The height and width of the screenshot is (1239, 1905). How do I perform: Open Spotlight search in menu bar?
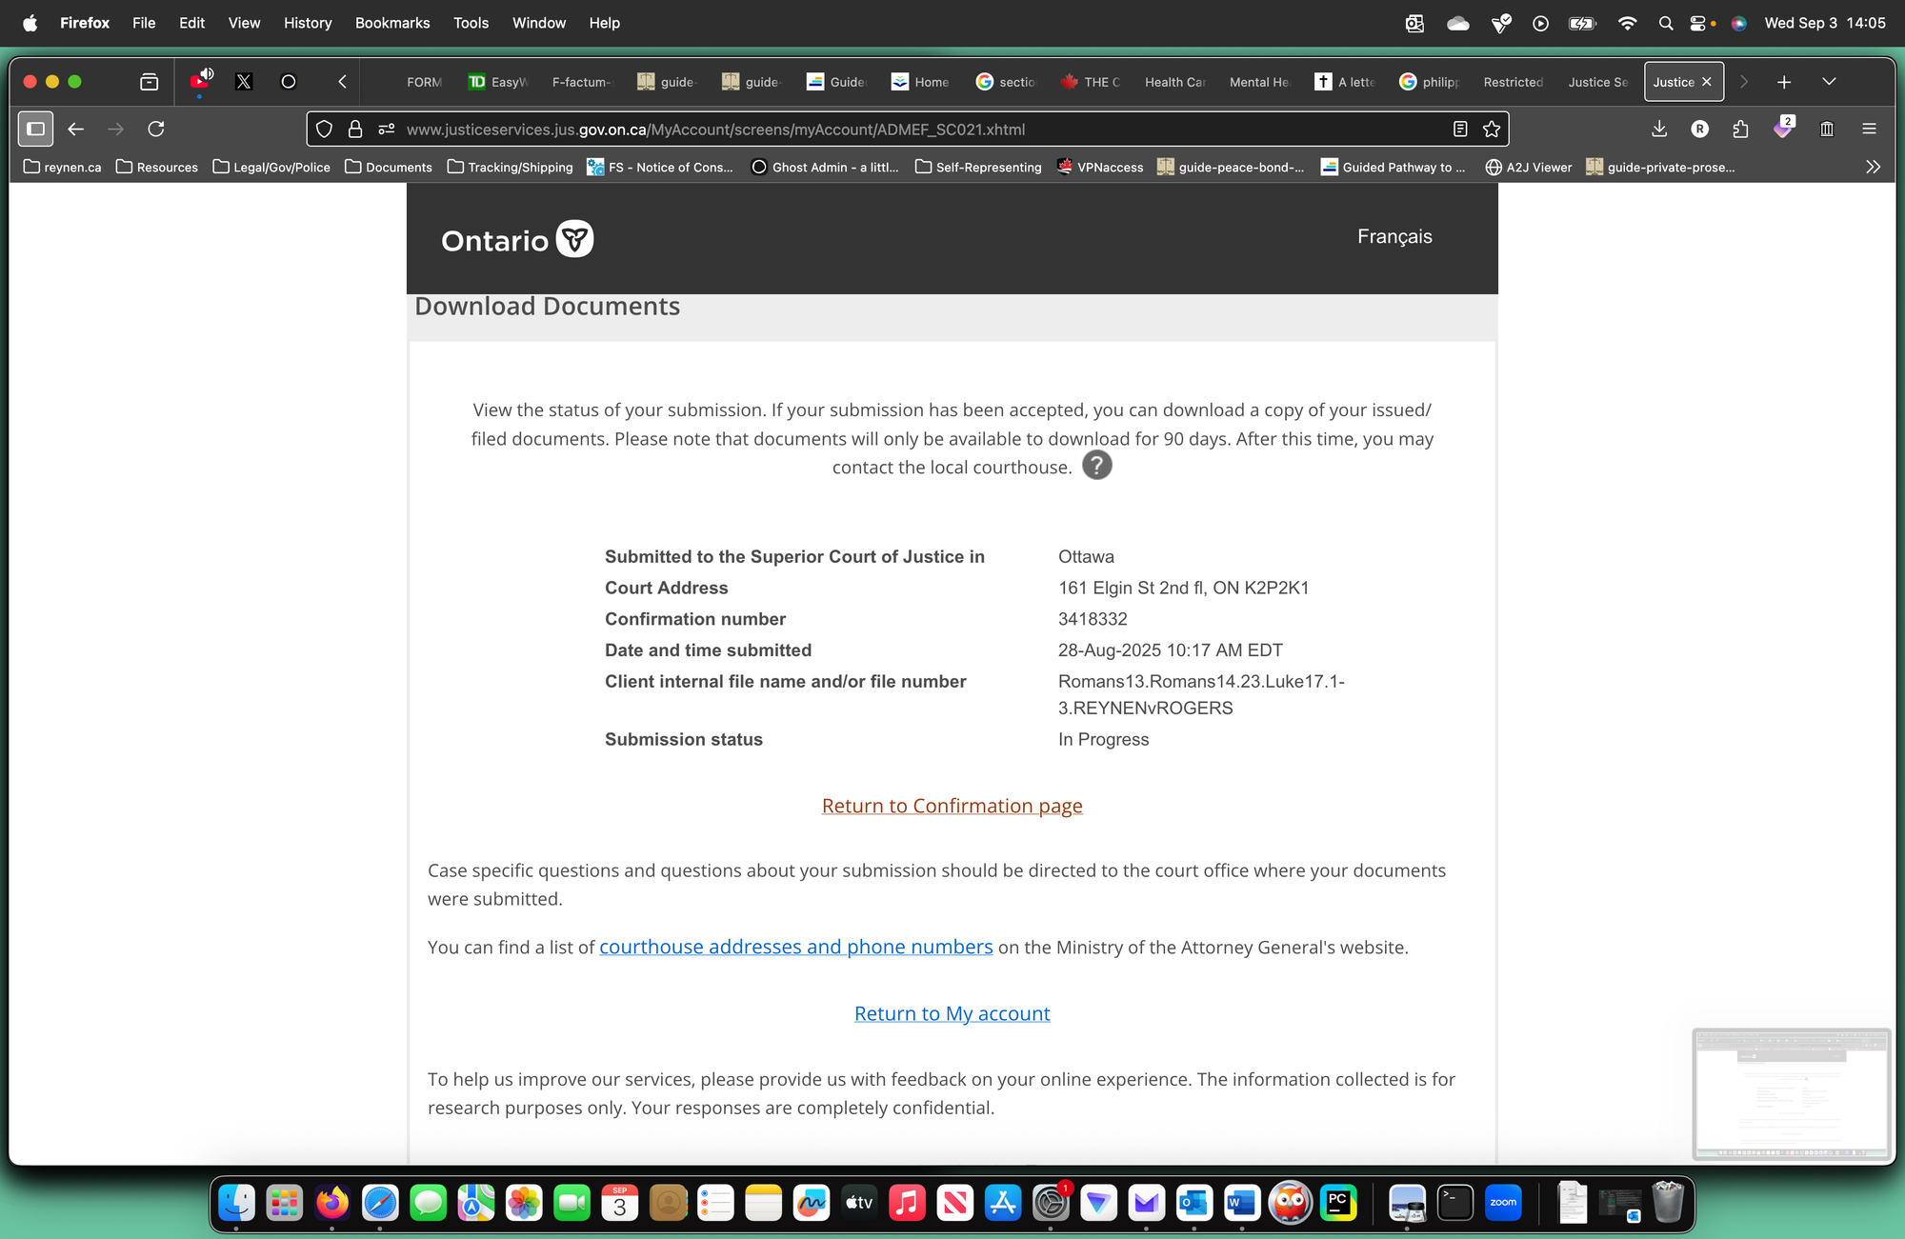(1665, 23)
